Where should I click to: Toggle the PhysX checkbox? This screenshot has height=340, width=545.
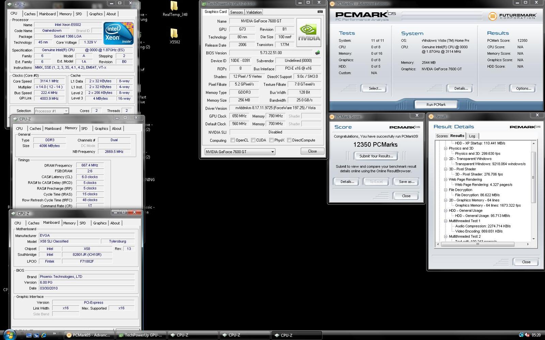pos(271,140)
